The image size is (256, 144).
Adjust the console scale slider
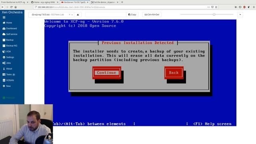click(214, 14)
